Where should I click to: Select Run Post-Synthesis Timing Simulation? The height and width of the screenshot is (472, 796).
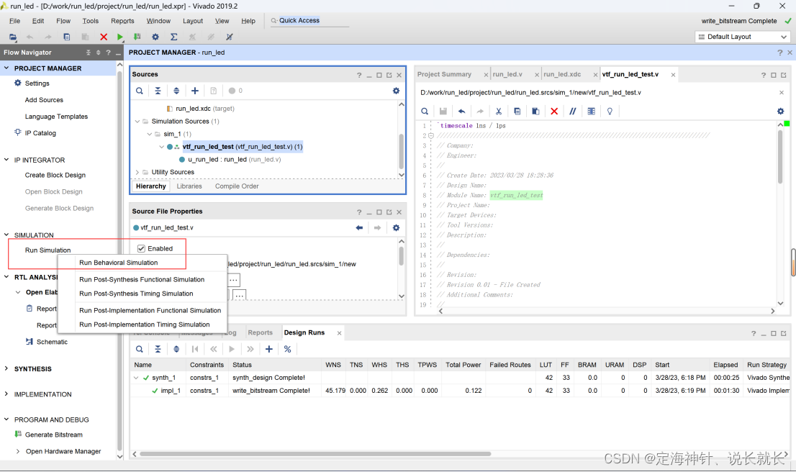tap(136, 294)
